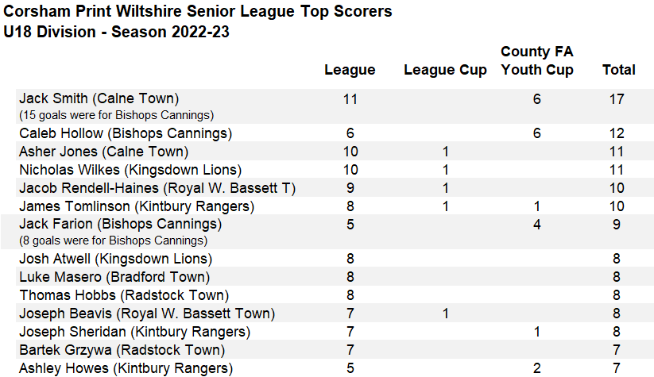Click the Top Scorers page title

pyautogui.click(x=205, y=13)
